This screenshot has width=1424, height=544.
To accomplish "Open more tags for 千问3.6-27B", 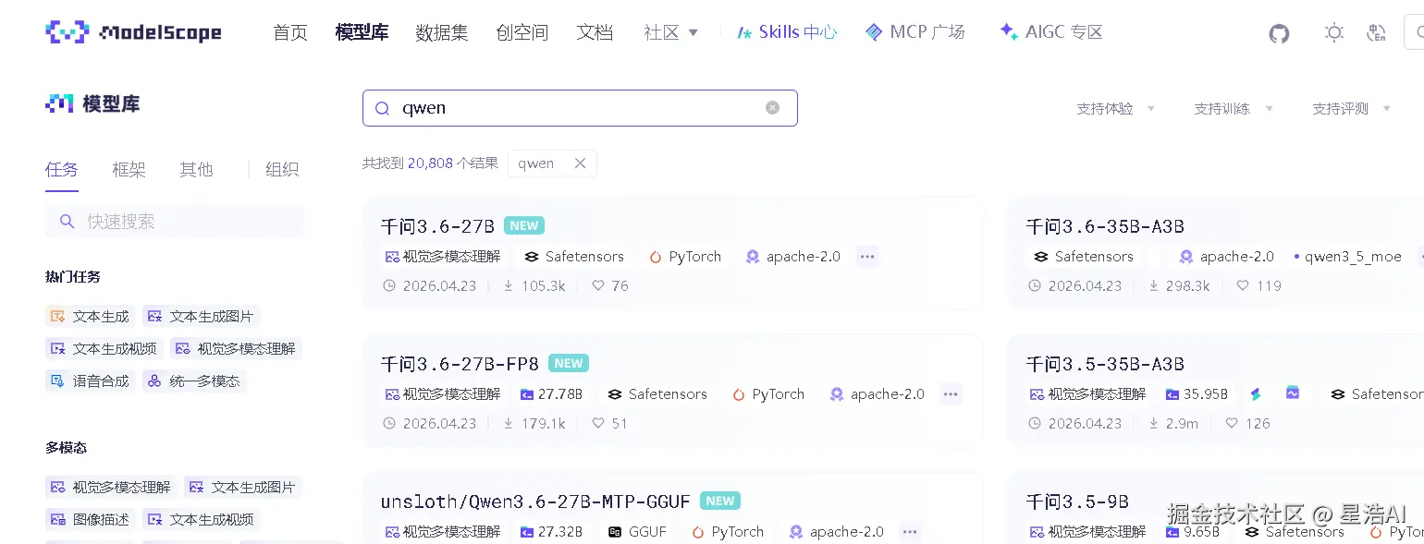I will (x=866, y=257).
